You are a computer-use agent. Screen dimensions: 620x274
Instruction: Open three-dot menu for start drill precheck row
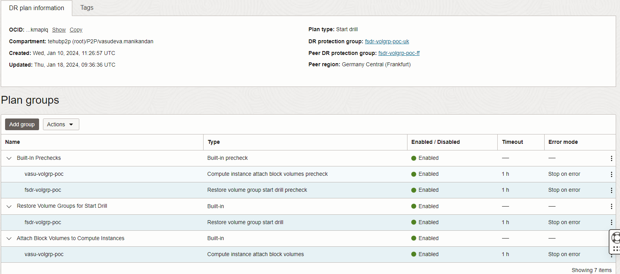(x=611, y=190)
